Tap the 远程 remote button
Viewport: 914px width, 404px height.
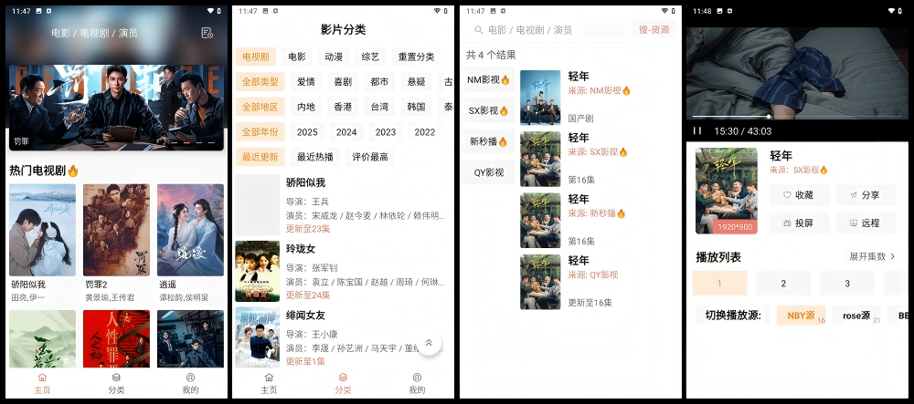coord(866,223)
